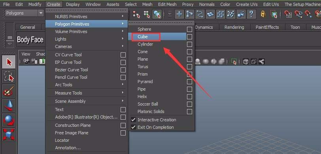Click the overlapping squares viewport icon
321x154 pixels.
click(254, 61)
